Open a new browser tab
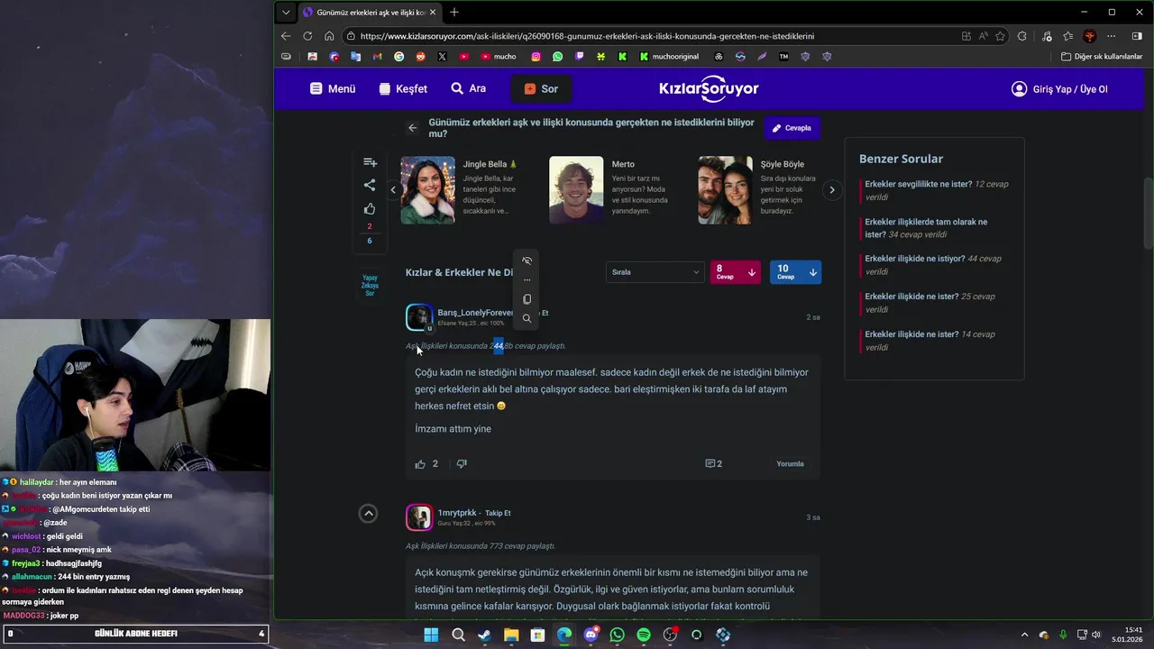 point(454,13)
